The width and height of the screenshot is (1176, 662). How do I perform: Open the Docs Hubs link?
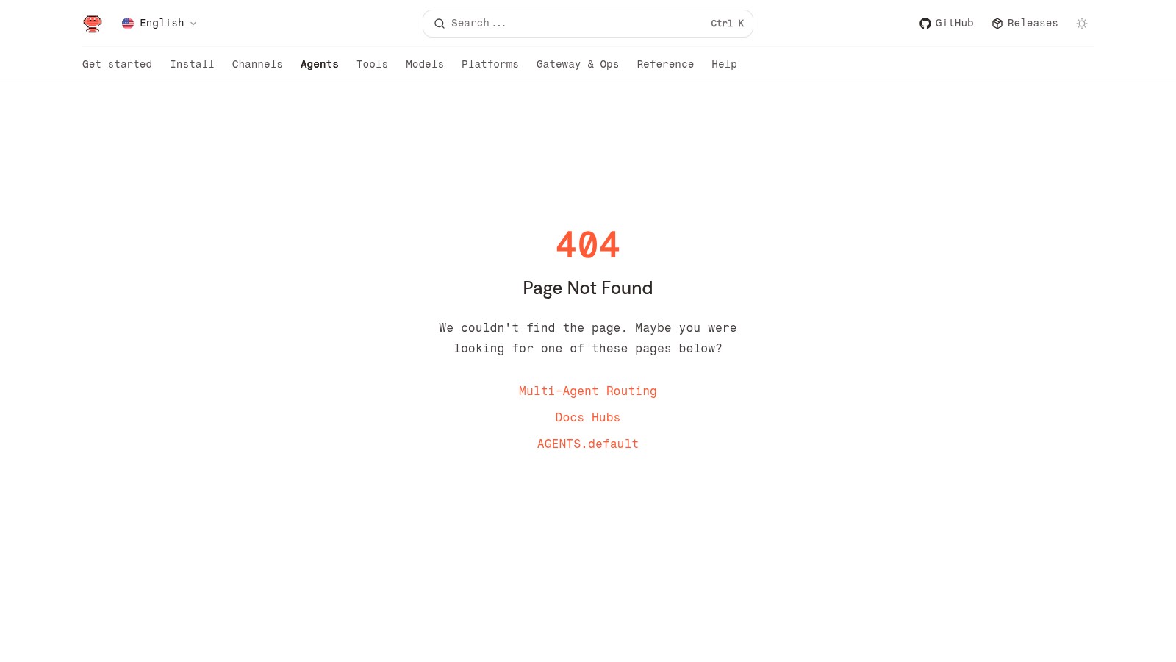tap(588, 418)
